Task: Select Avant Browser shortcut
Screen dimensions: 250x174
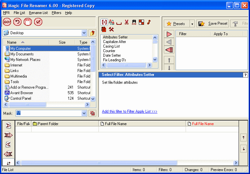Action: pyautogui.click(x=47, y=93)
